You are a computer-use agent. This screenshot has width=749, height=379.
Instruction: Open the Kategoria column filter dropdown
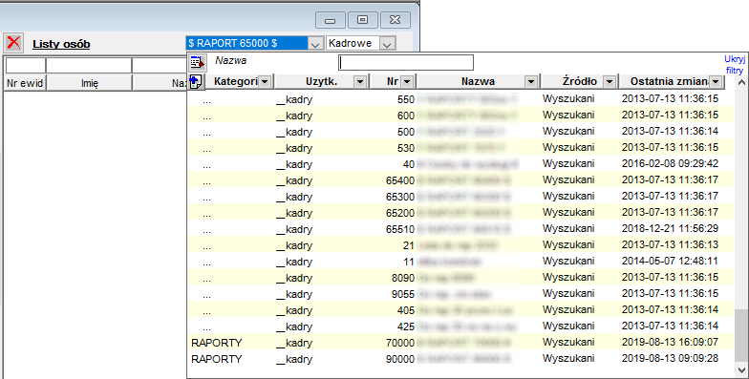tap(265, 82)
